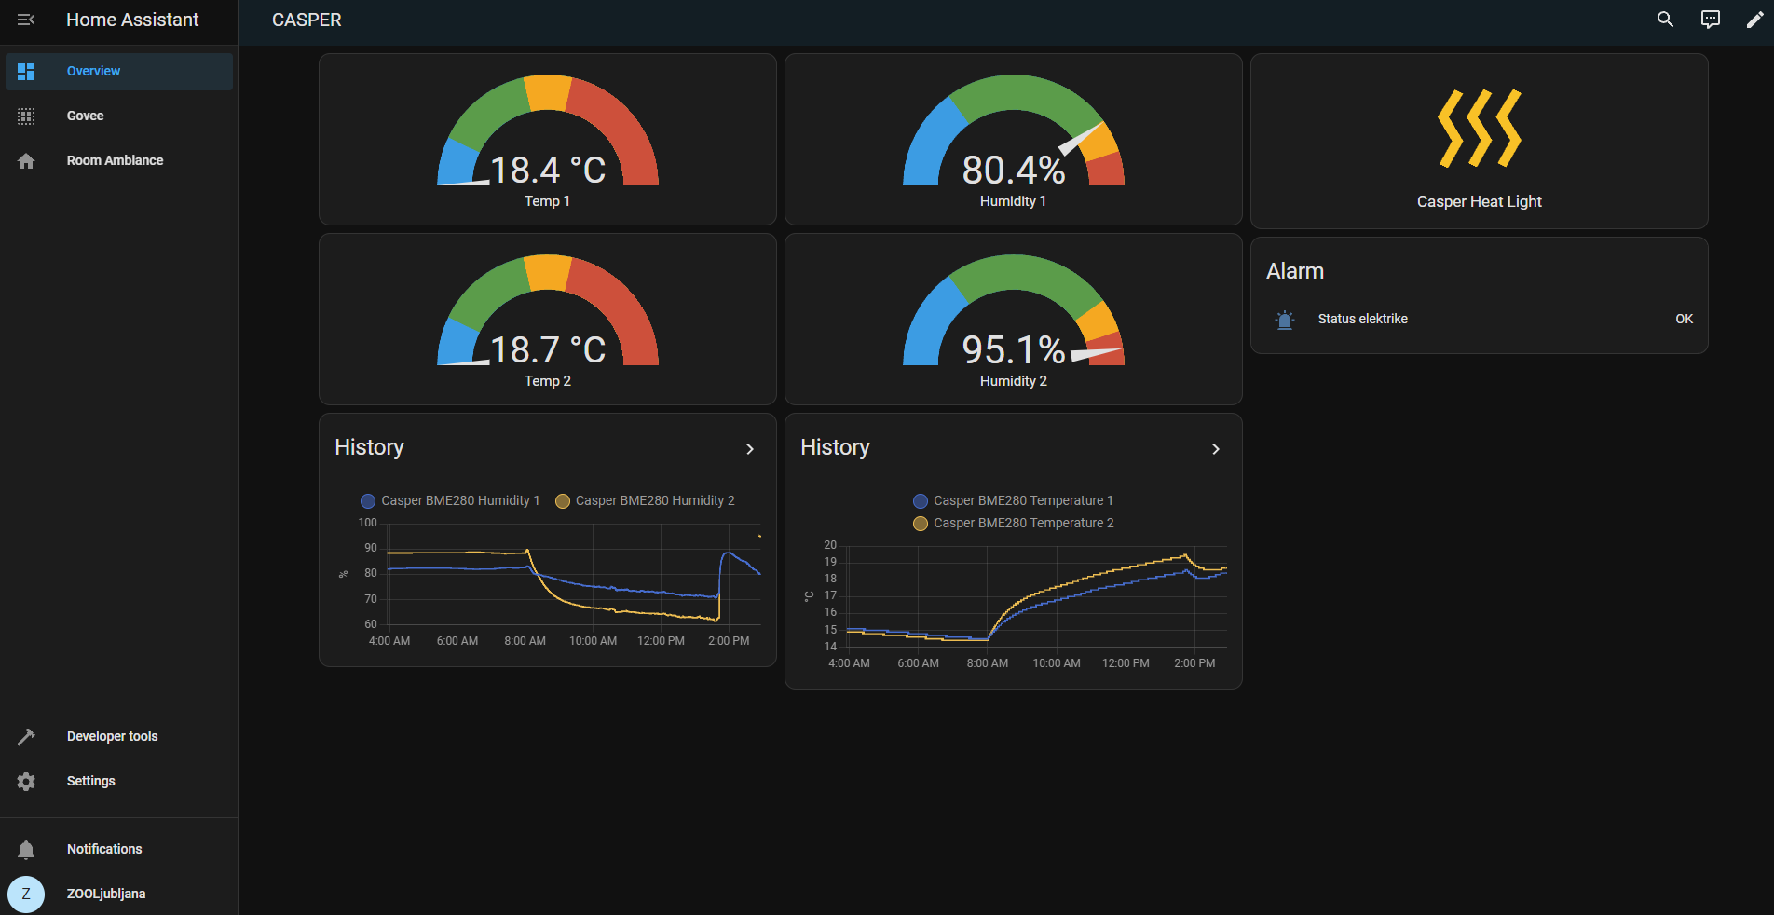The width and height of the screenshot is (1774, 915).
Task: Open the Humidity 2 gauge details
Action: tap(1014, 320)
